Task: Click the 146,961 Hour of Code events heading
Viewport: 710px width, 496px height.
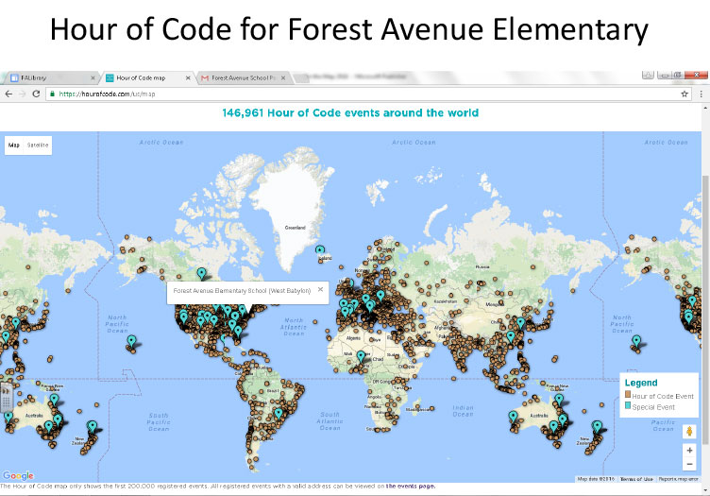Action: click(350, 112)
